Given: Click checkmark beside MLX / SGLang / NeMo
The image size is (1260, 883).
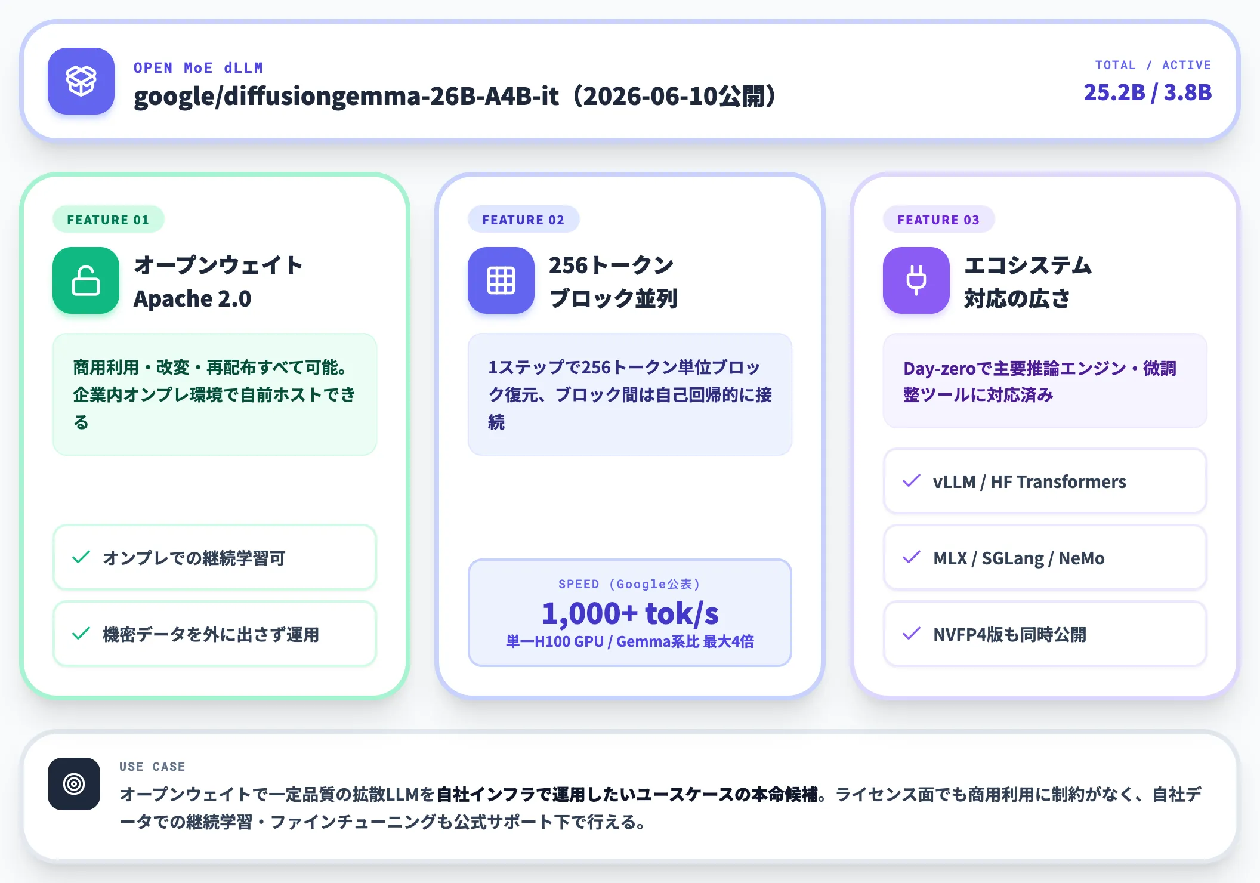Looking at the screenshot, I should point(912,557).
